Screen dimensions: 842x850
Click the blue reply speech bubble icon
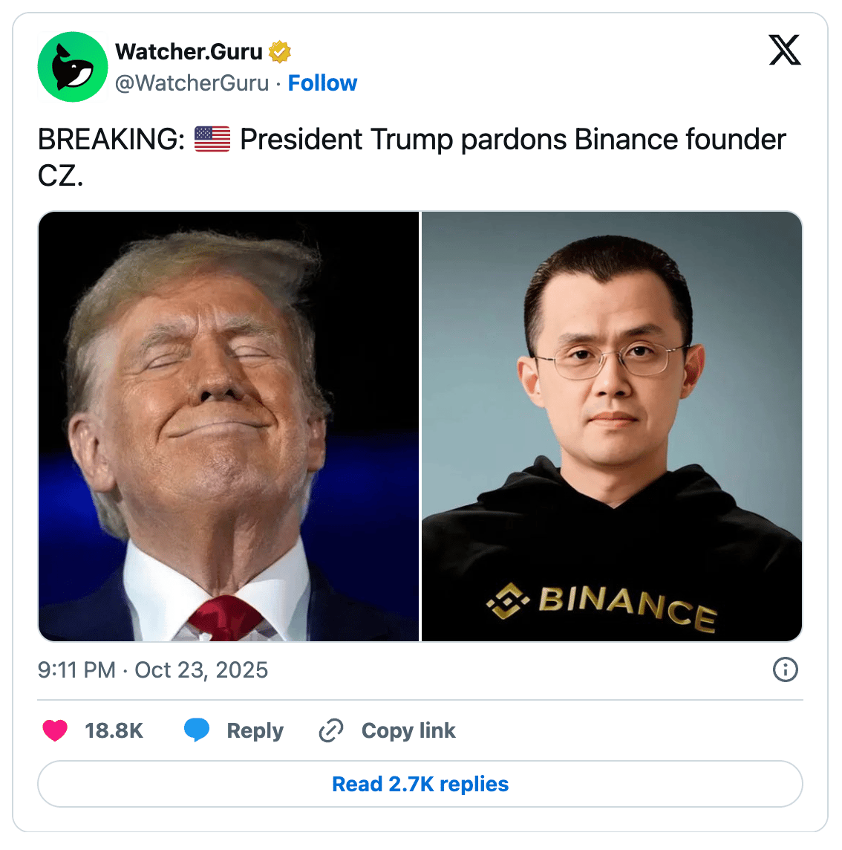point(197,730)
